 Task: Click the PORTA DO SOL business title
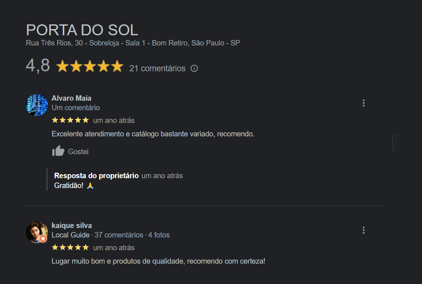[x=82, y=30]
